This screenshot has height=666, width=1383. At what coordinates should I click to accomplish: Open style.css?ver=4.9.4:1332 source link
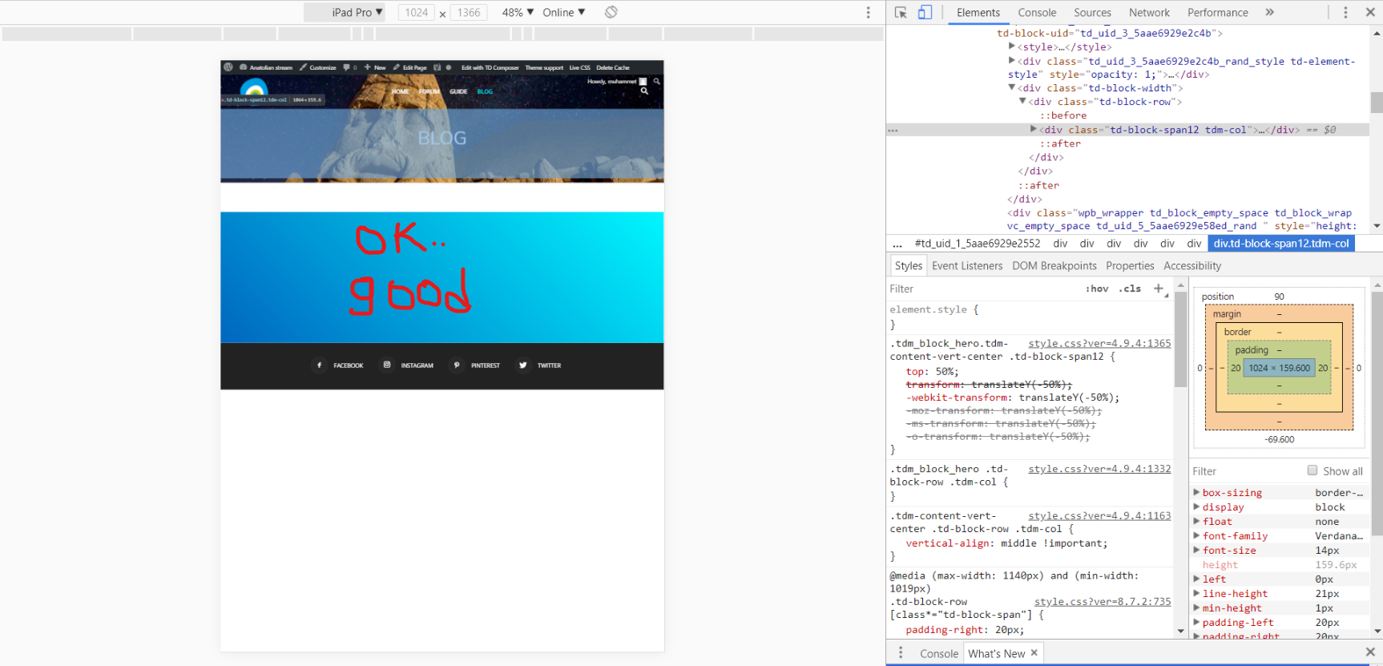(1099, 469)
